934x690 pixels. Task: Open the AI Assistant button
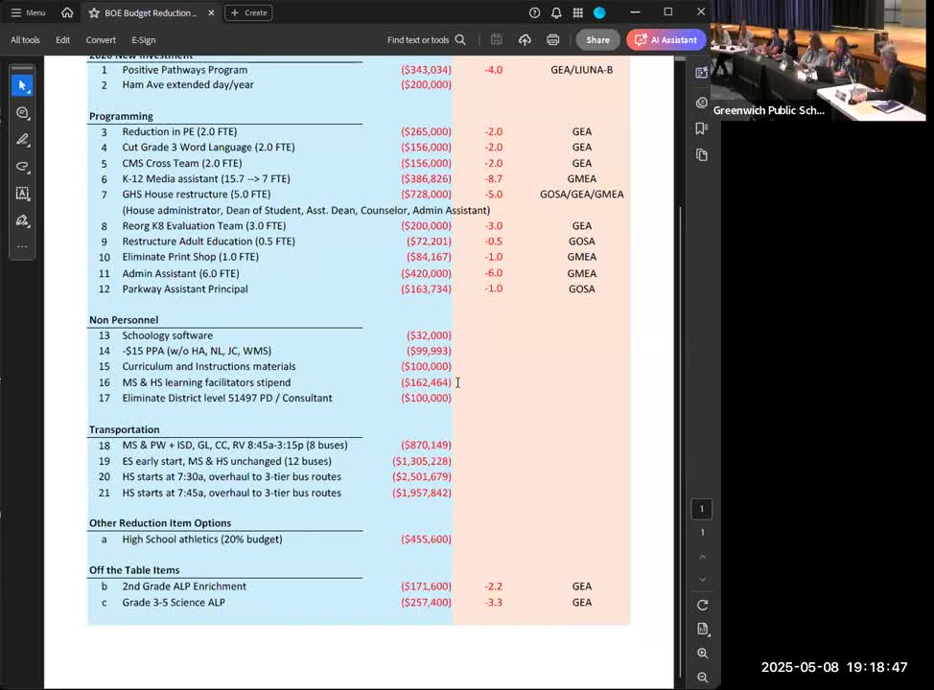[x=665, y=40]
